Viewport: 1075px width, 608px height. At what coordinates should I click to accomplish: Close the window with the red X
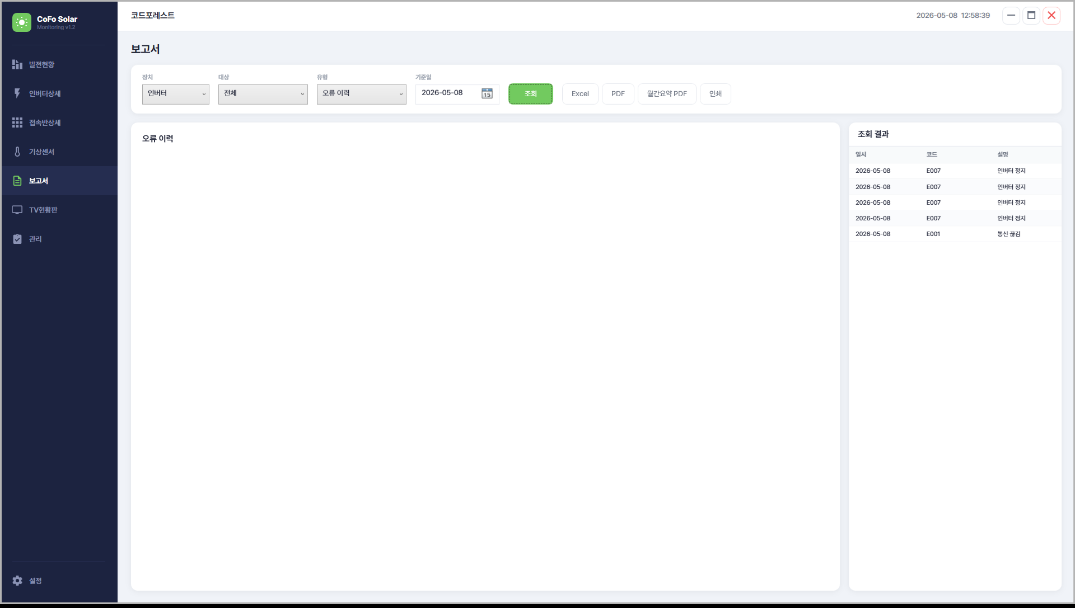point(1051,16)
